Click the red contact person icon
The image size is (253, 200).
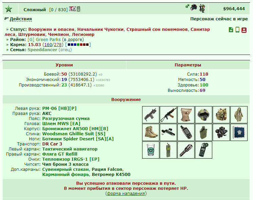(244, 30)
